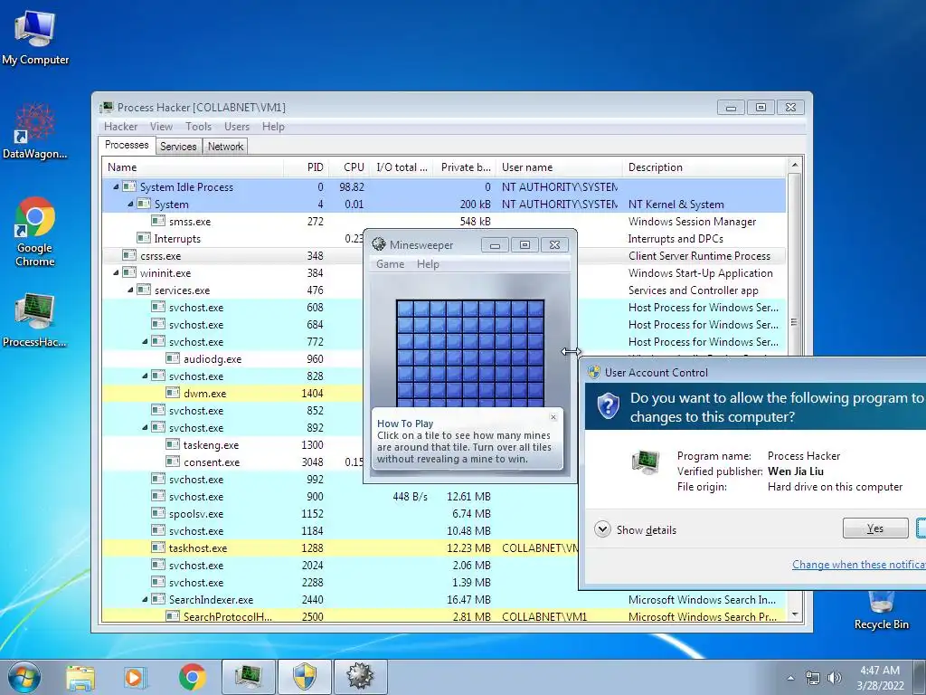Screen dimensions: 926x695
Task: Open My Computer desktop icon
Action: 35,36
